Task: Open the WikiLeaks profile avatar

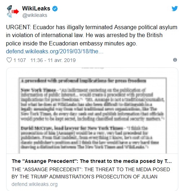Action: coord(13,12)
